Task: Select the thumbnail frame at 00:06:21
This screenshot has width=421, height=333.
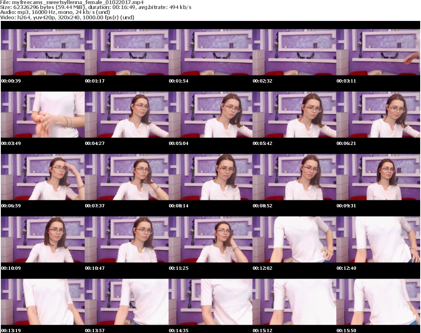Action: (378, 115)
